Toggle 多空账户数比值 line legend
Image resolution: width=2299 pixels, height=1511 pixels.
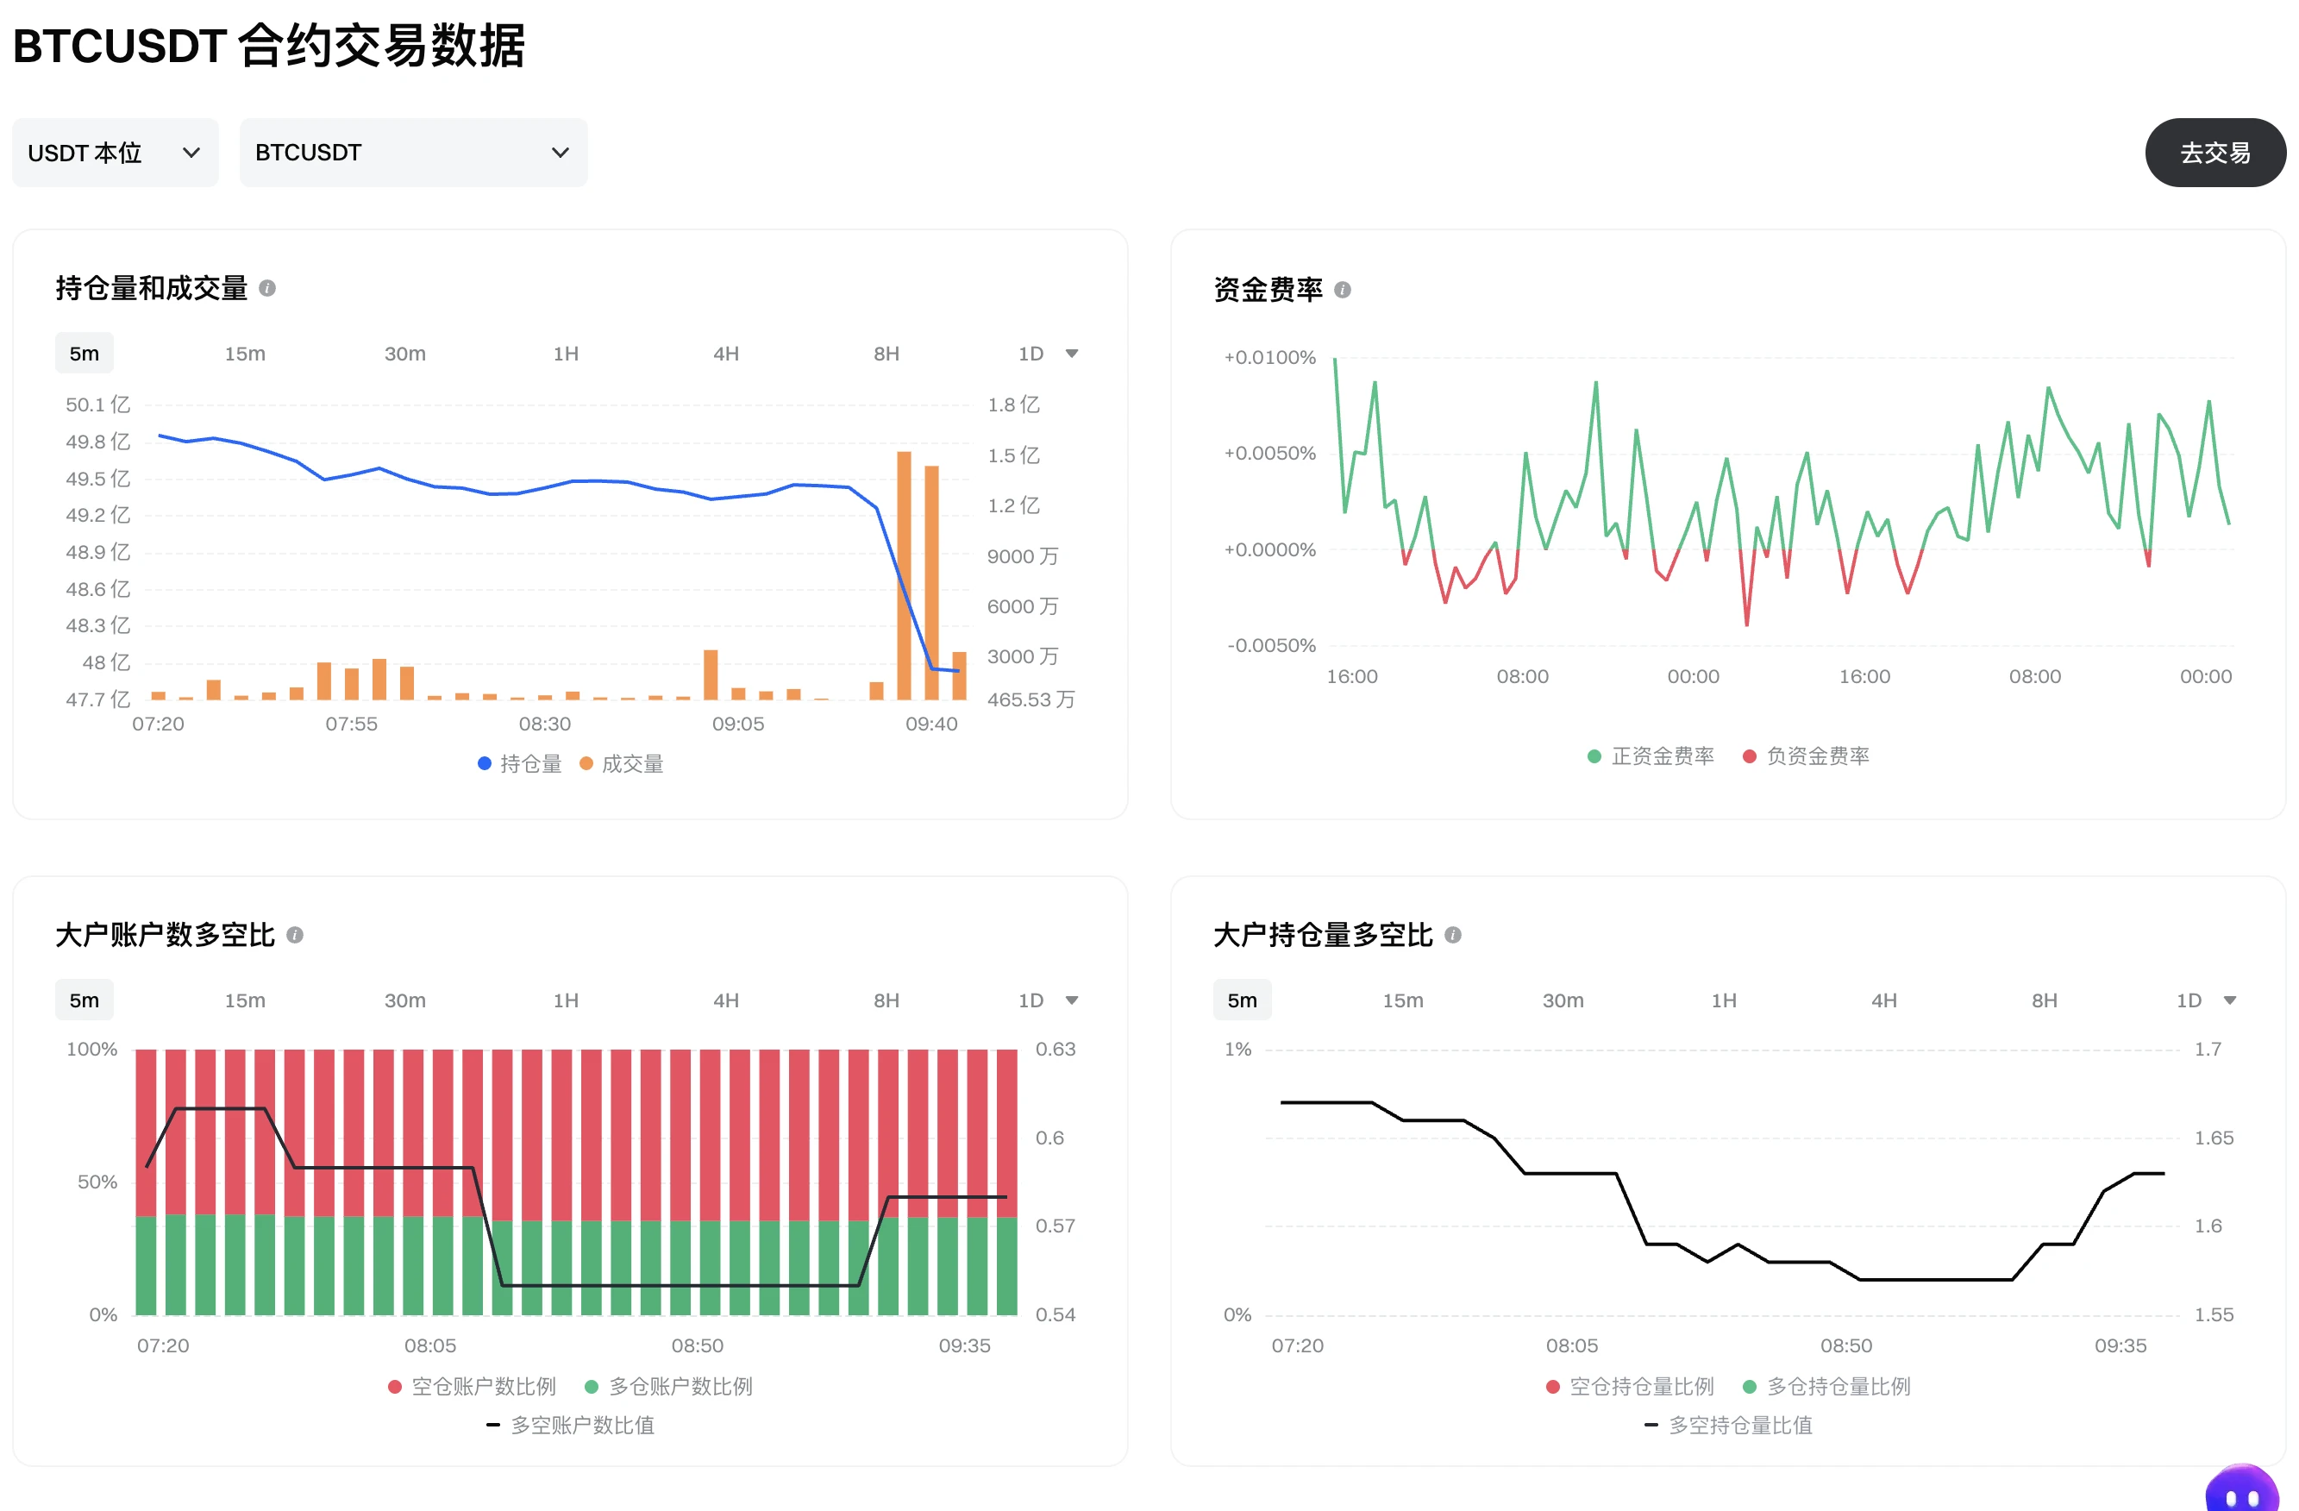570,1425
